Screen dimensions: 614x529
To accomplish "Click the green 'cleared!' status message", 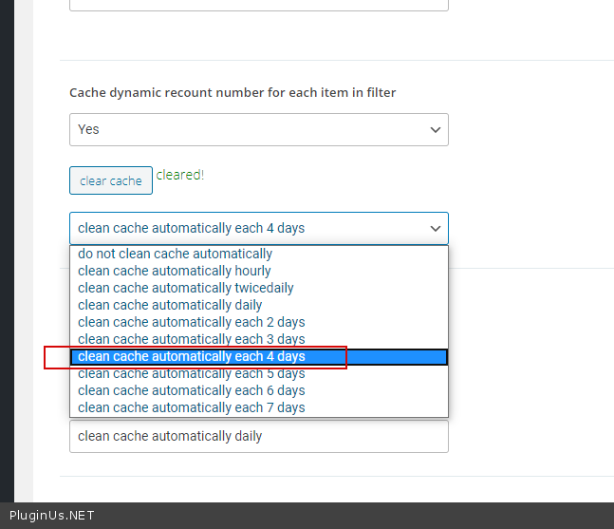I will [180, 175].
